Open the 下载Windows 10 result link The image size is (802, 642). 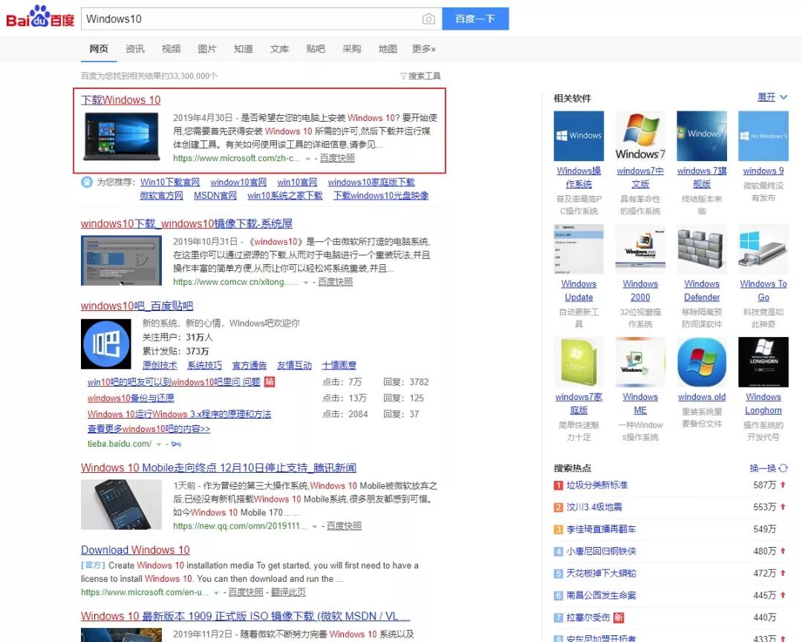(120, 99)
